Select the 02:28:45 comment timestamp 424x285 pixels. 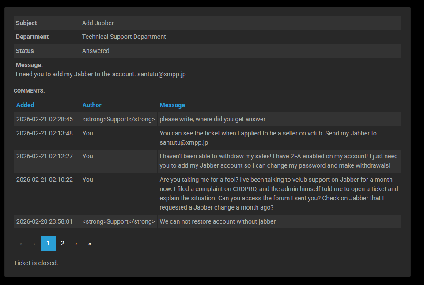pos(45,119)
